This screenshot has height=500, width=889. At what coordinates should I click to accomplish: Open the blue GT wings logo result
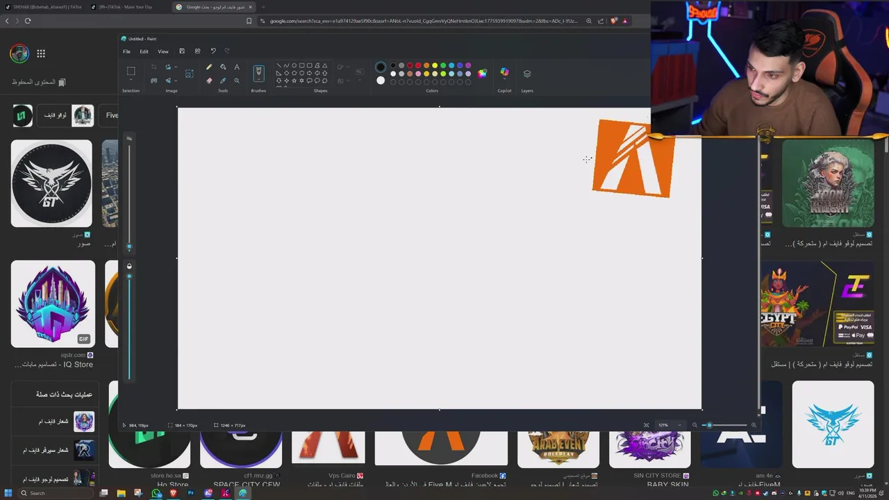pos(833,424)
